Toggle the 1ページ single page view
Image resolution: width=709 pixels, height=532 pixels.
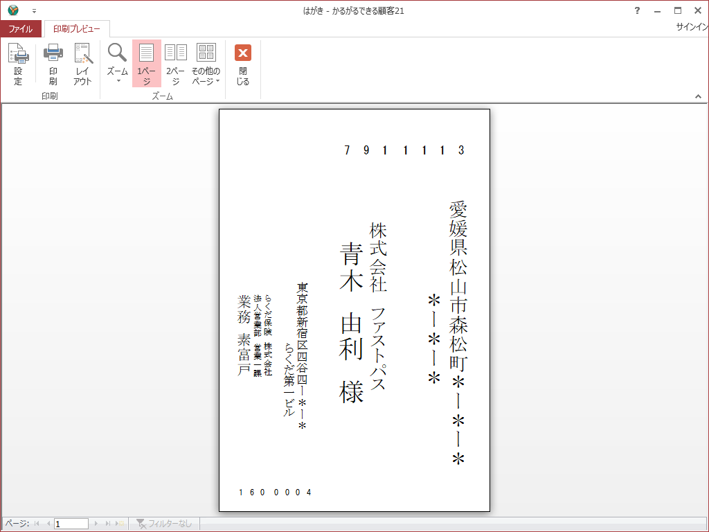[146, 63]
